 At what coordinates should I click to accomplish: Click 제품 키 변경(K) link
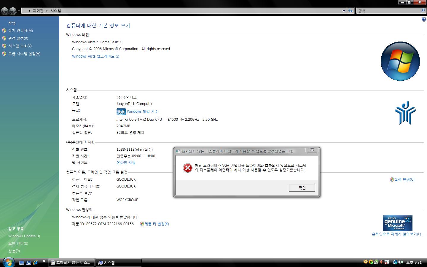coord(157,224)
